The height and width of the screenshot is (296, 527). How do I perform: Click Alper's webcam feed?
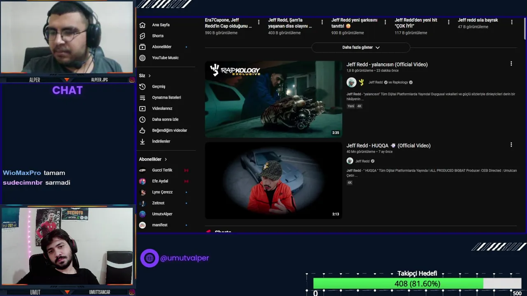pos(67,37)
